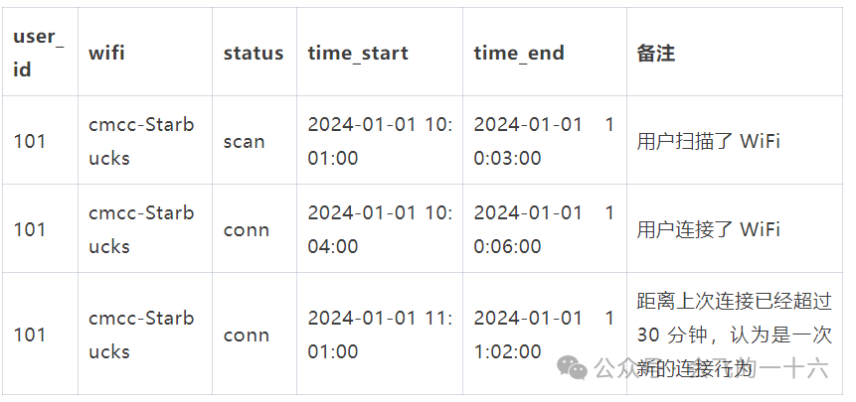
Task: Select the 备注 column header
Action: pos(656,53)
